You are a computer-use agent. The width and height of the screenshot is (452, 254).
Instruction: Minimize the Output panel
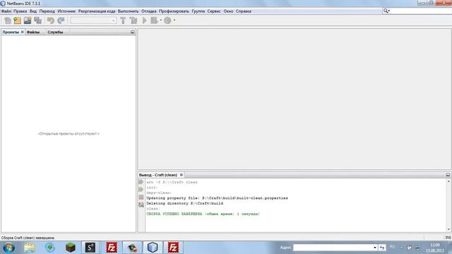[x=448, y=175]
